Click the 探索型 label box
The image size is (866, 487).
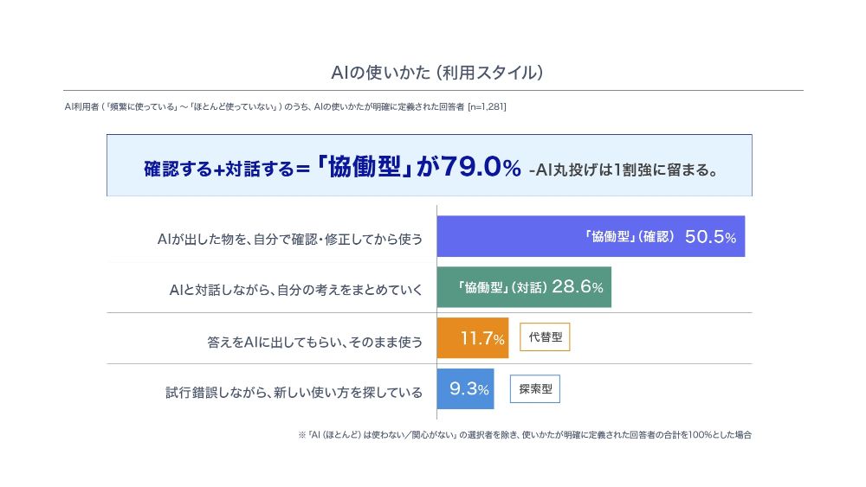[534, 389]
